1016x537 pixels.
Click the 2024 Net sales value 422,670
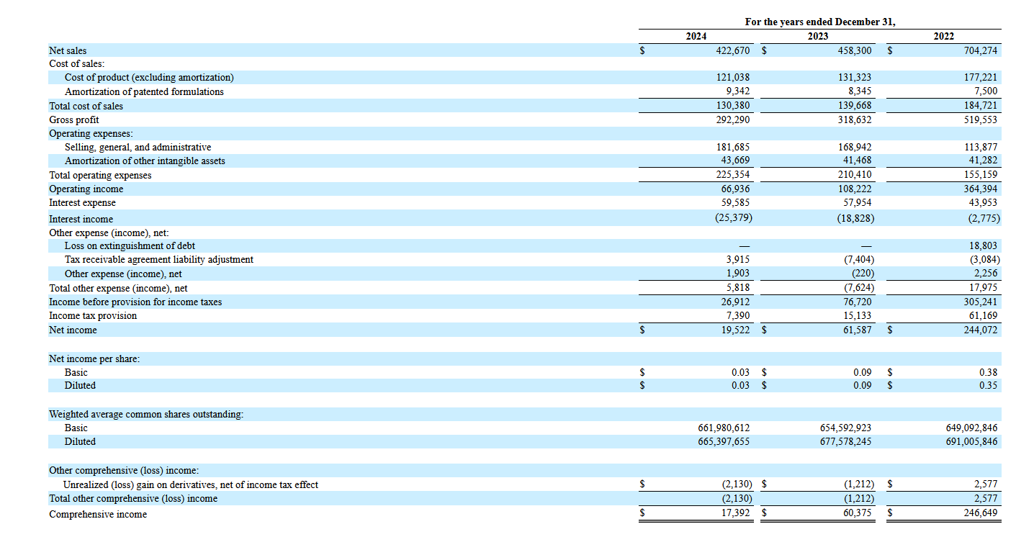pos(732,50)
